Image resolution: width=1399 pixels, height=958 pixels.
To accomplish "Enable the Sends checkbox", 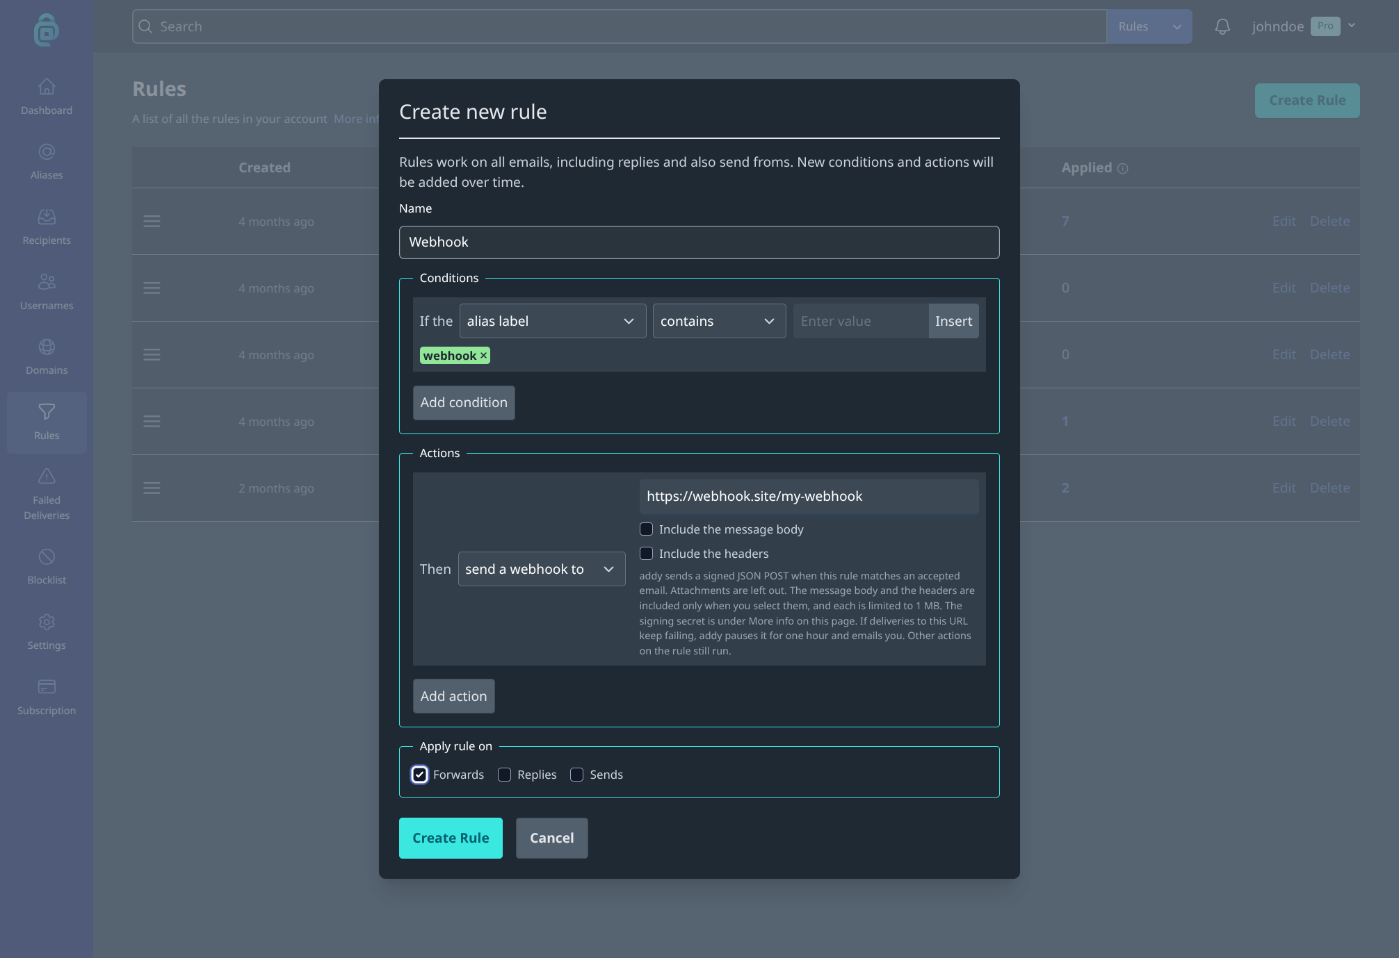I will click(576, 775).
